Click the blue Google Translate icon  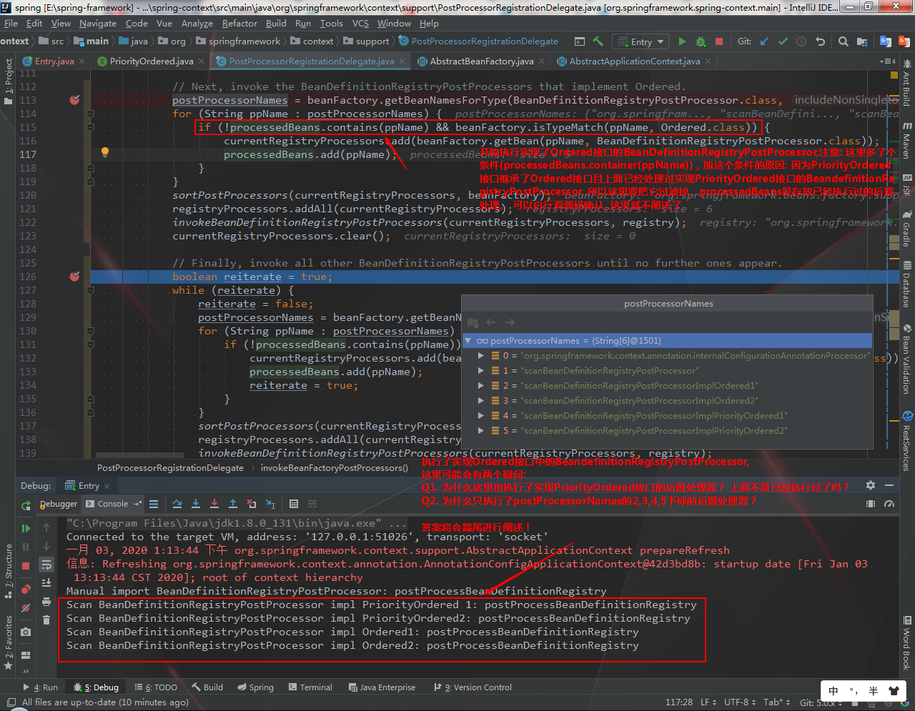886,41
